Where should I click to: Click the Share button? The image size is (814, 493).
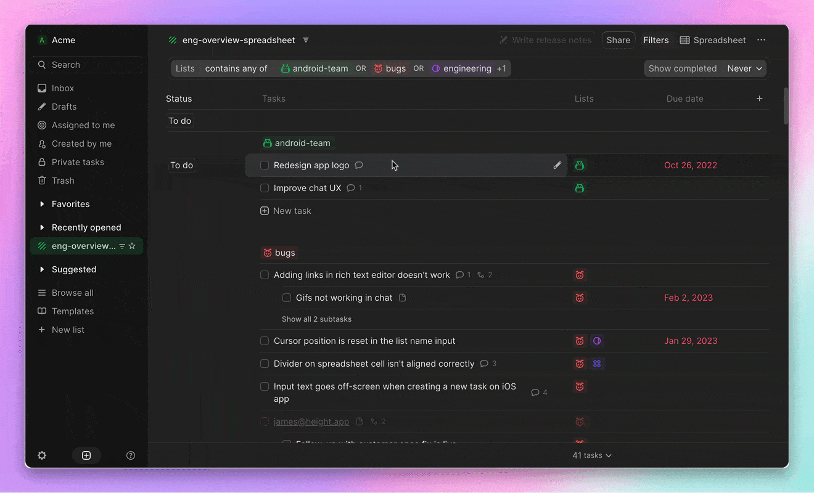pos(618,40)
